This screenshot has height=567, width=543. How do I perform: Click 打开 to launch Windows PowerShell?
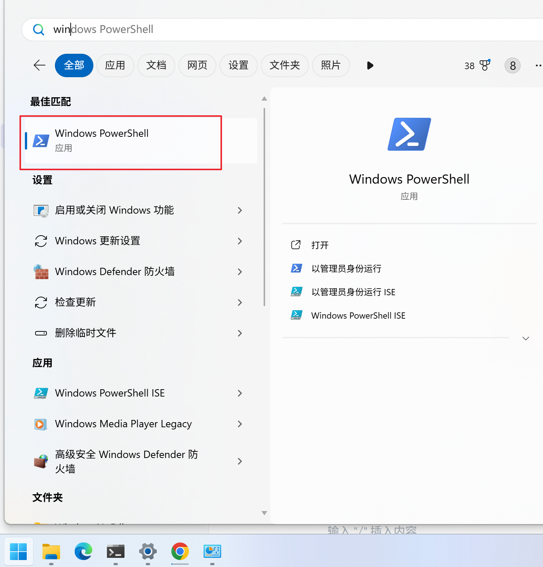(320, 245)
